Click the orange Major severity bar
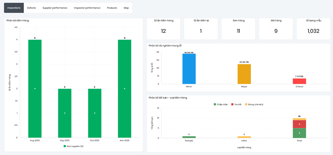Viewport: 333px width, 155px height. (244, 74)
